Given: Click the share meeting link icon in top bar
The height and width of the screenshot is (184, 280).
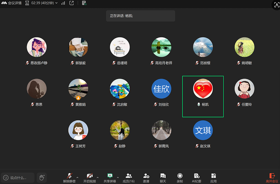Looking at the screenshot, I should click(x=72, y=3).
